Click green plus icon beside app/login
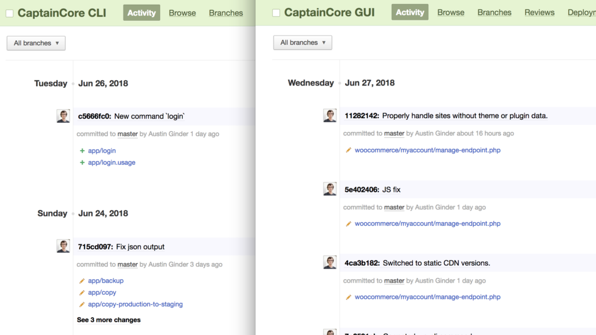 point(82,151)
